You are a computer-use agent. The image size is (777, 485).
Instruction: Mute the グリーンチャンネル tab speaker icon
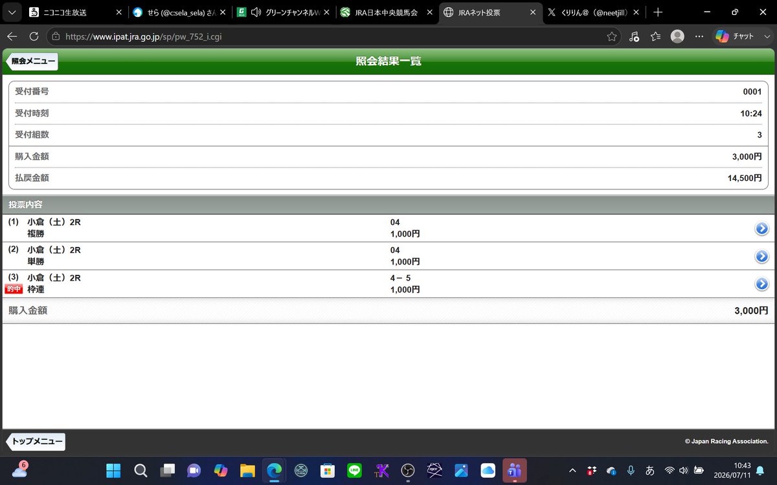pyautogui.click(x=256, y=12)
